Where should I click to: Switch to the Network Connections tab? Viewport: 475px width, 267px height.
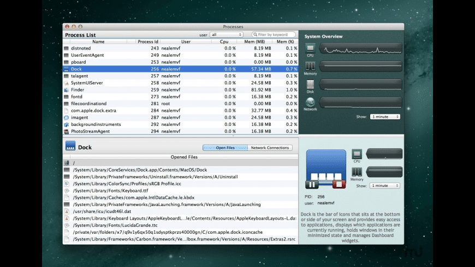tap(270, 148)
